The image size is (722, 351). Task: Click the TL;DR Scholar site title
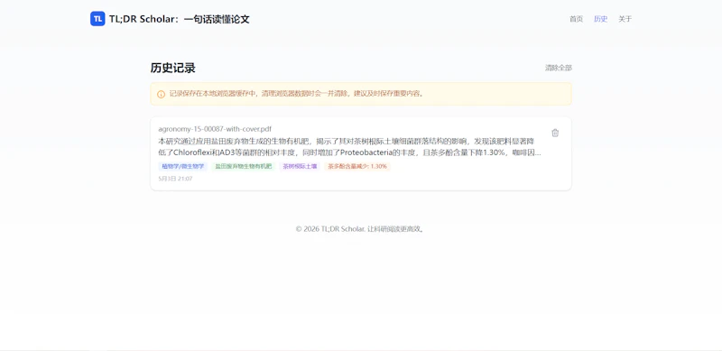click(x=179, y=19)
